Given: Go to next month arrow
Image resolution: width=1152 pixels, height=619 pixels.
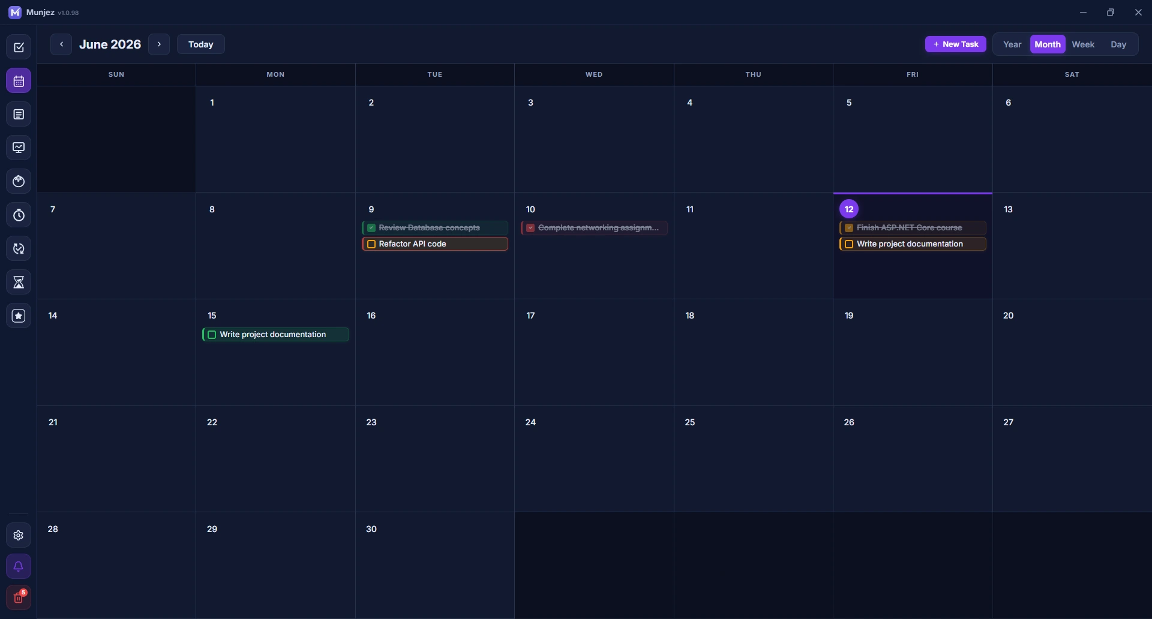Looking at the screenshot, I should [159, 44].
